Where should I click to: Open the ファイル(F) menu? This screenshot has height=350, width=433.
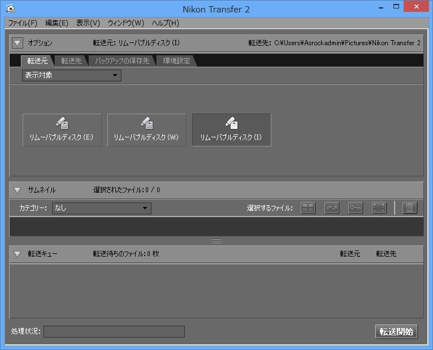coord(23,23)
